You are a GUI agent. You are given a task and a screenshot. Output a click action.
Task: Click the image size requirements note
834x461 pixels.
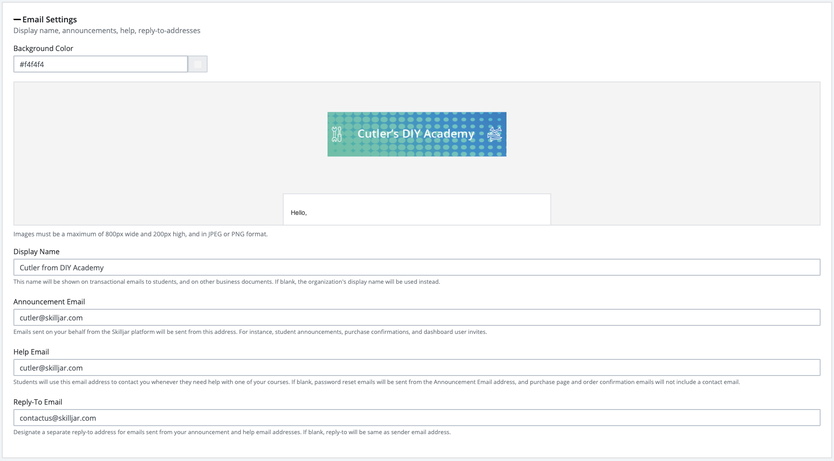(x=140, y=234)
